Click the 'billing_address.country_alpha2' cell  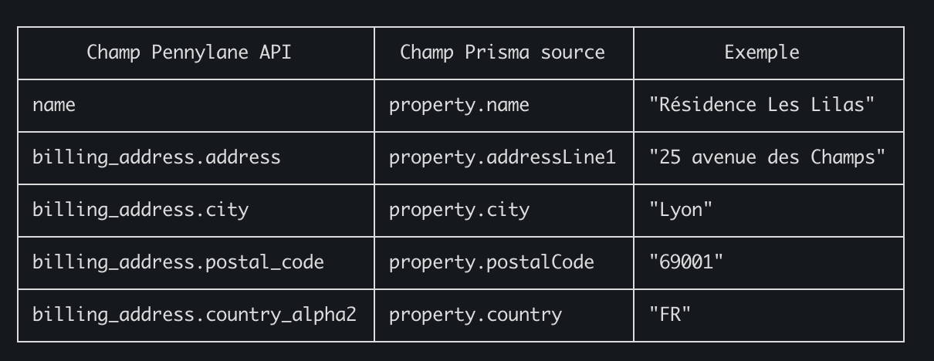pos(194,315)
